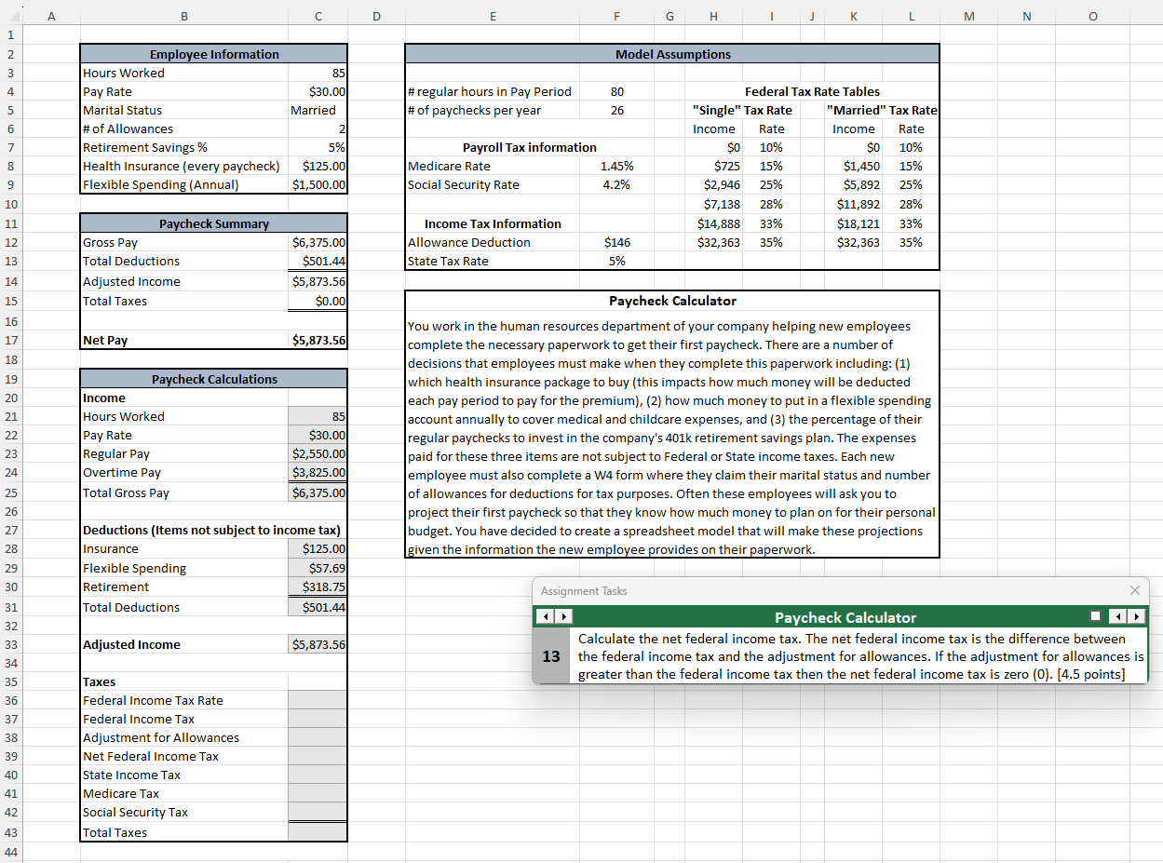The height and width of the screenshot is (863, 1163).
Task: Select the Hours Worked value 85
Action: coord(317,73)
